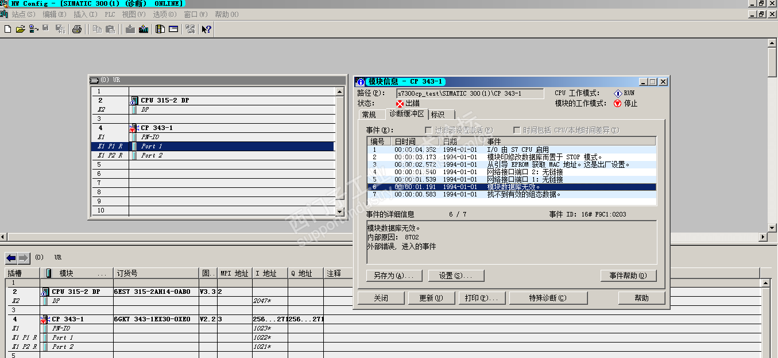Click the Open online station toolbar icon
The image size is (778, 358).
[x=34, y=29]
